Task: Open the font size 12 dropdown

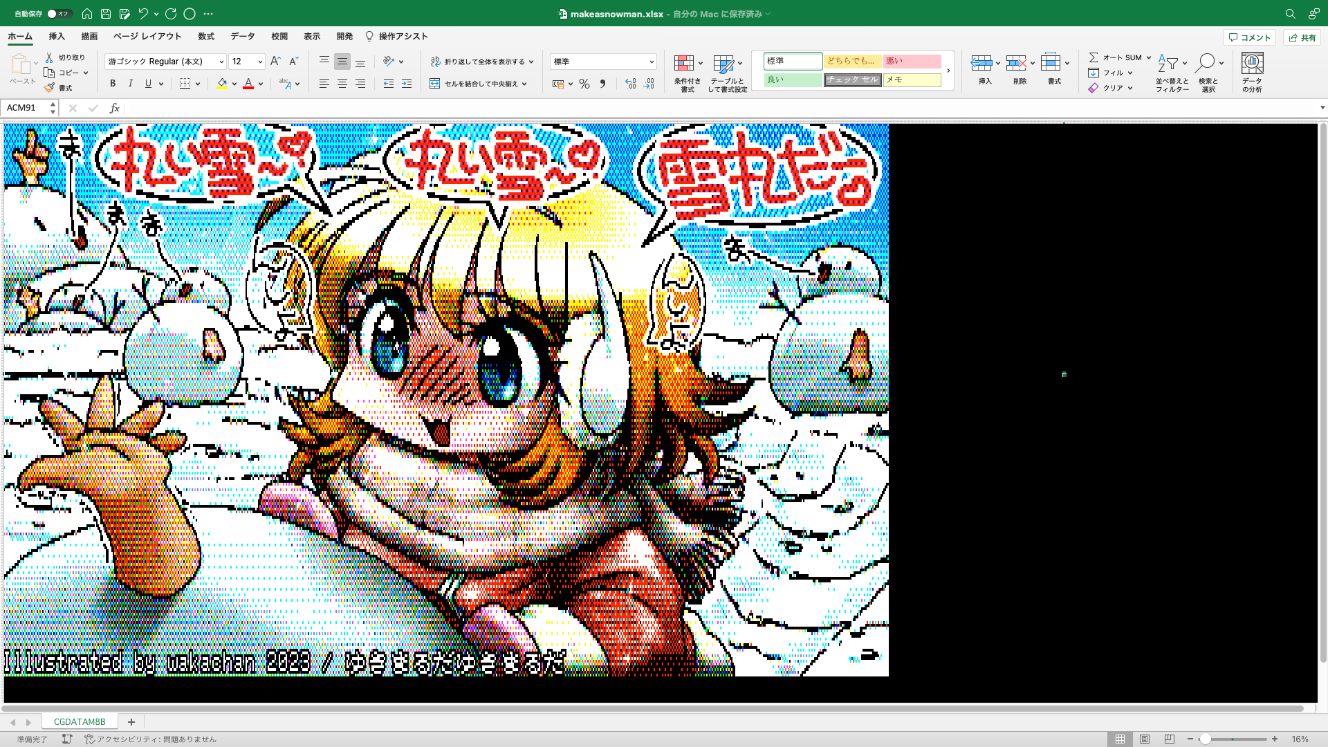Action: [260, 62]
